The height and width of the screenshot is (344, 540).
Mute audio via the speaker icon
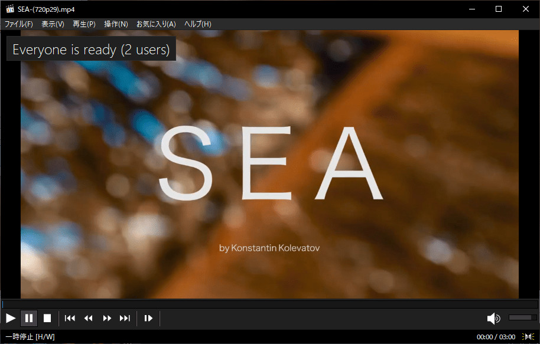coord(493,318)
